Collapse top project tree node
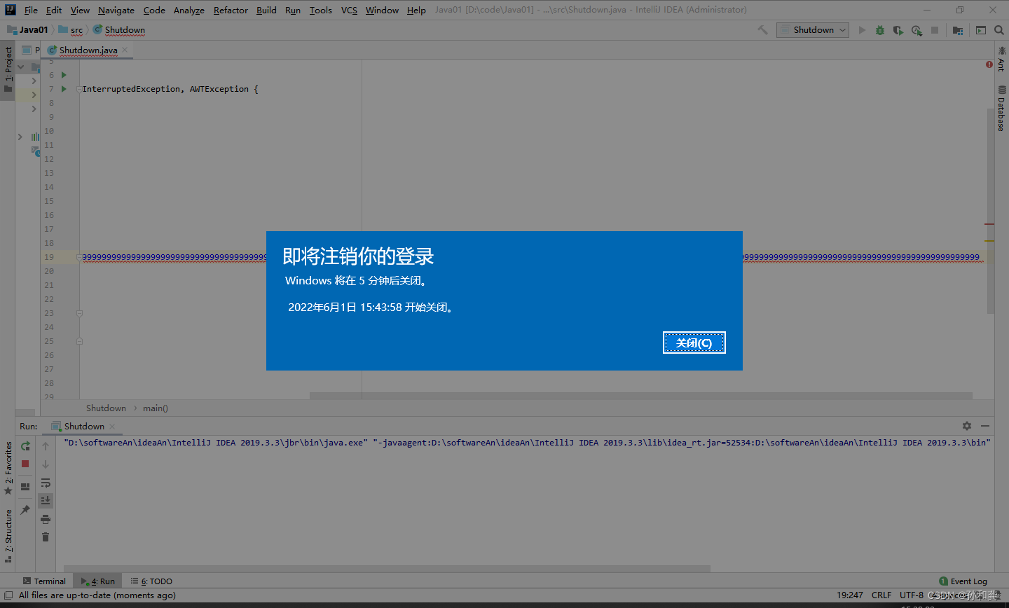 (21, 67)
